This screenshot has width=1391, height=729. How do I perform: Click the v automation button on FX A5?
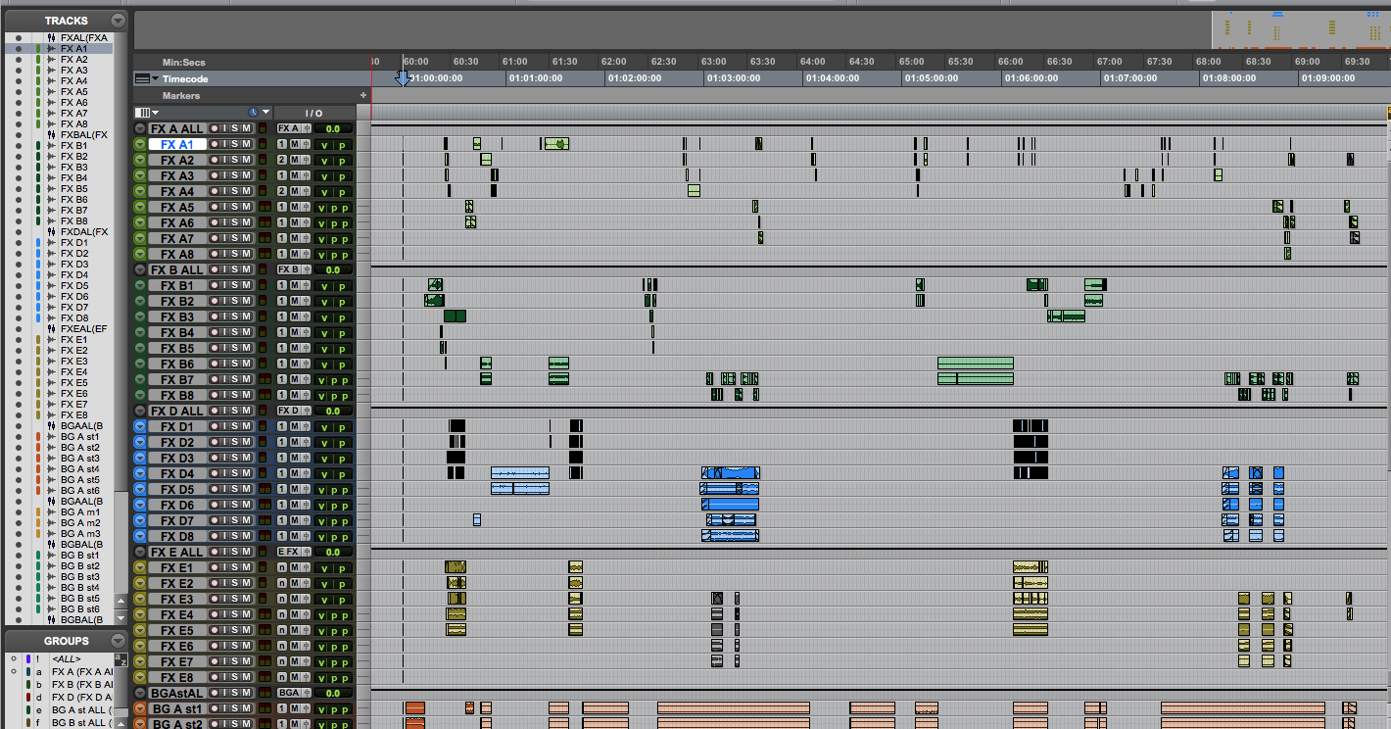pos(321,207)
